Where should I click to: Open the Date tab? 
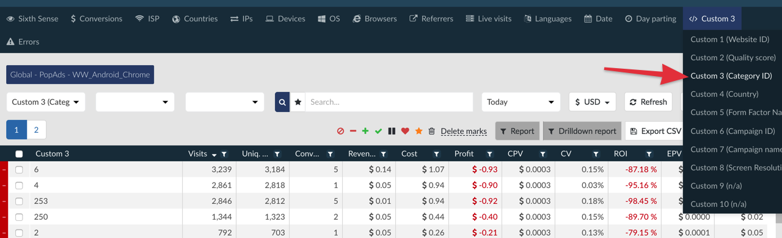coord(598,19)
